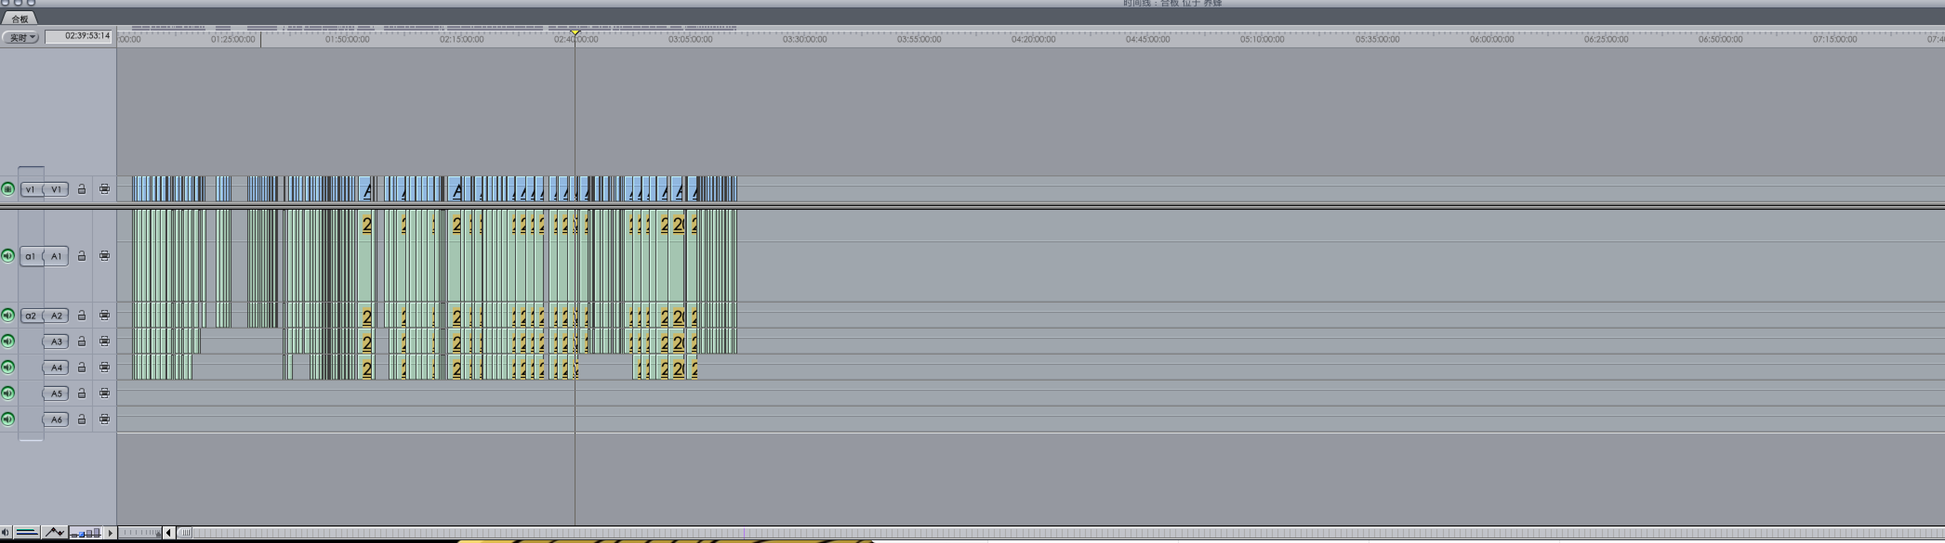Lock the V1 video track
The width and height of the screenshot is (1945, 543).
81,189
